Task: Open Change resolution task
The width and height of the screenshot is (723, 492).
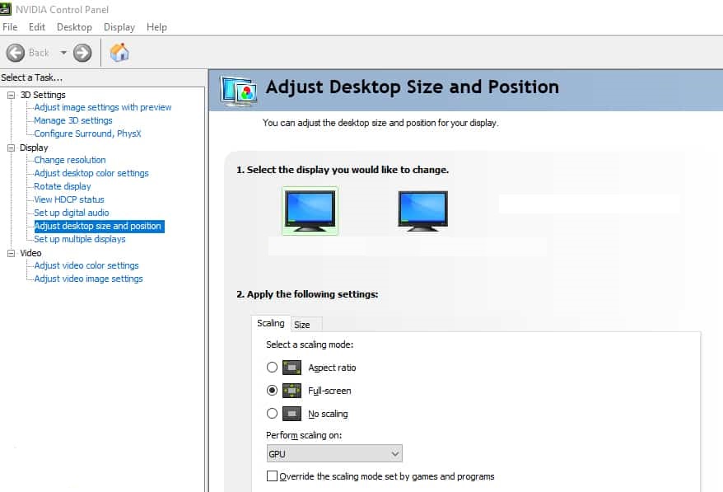Action: [70, 160]
